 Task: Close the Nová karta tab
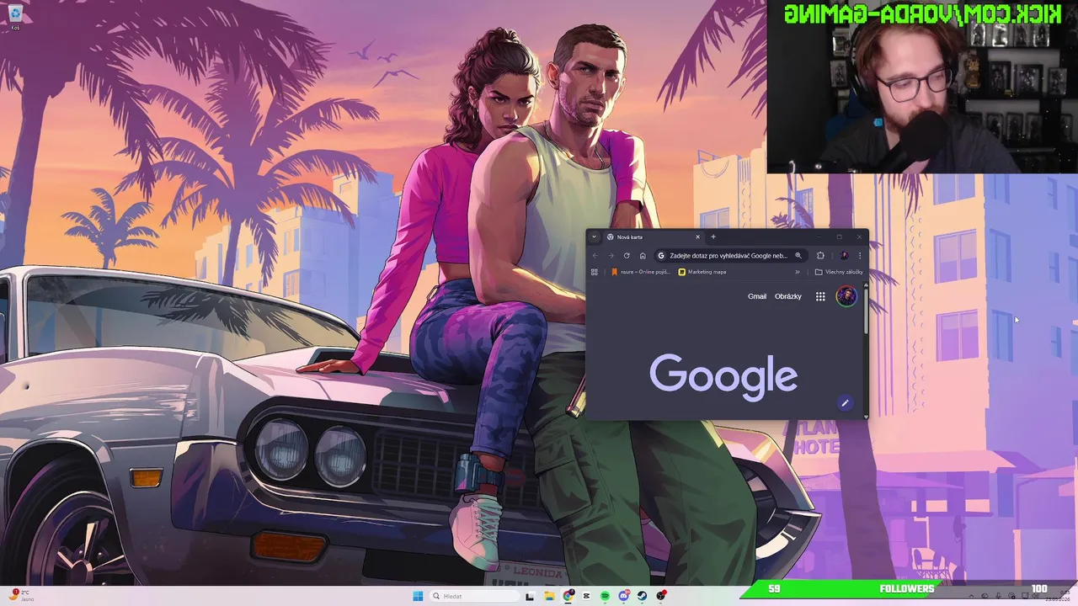pyautogui.click(x=697, y=237)
